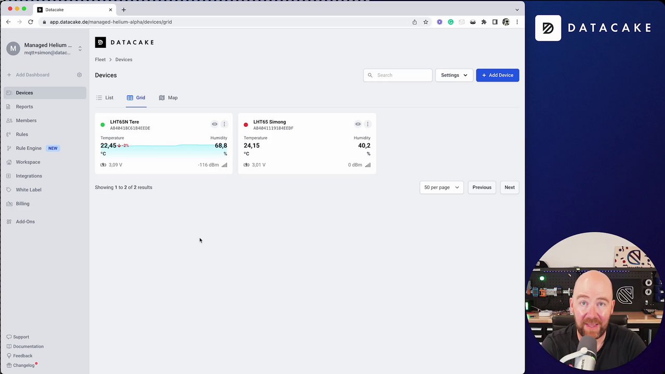This screenshot has height=374, width=665.
Task: Expand the tab search chevron in Chrome
Action: pyautogui.click(x=517, y=10)
